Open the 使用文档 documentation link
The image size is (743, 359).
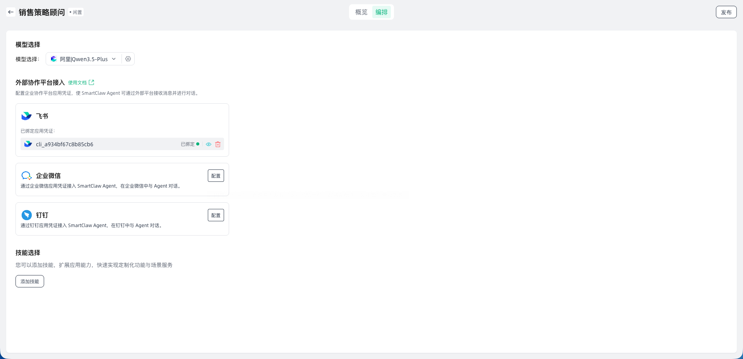click(77, 83)
